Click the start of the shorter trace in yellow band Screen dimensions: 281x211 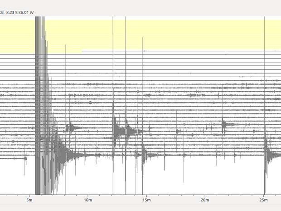tap(82, 51)
